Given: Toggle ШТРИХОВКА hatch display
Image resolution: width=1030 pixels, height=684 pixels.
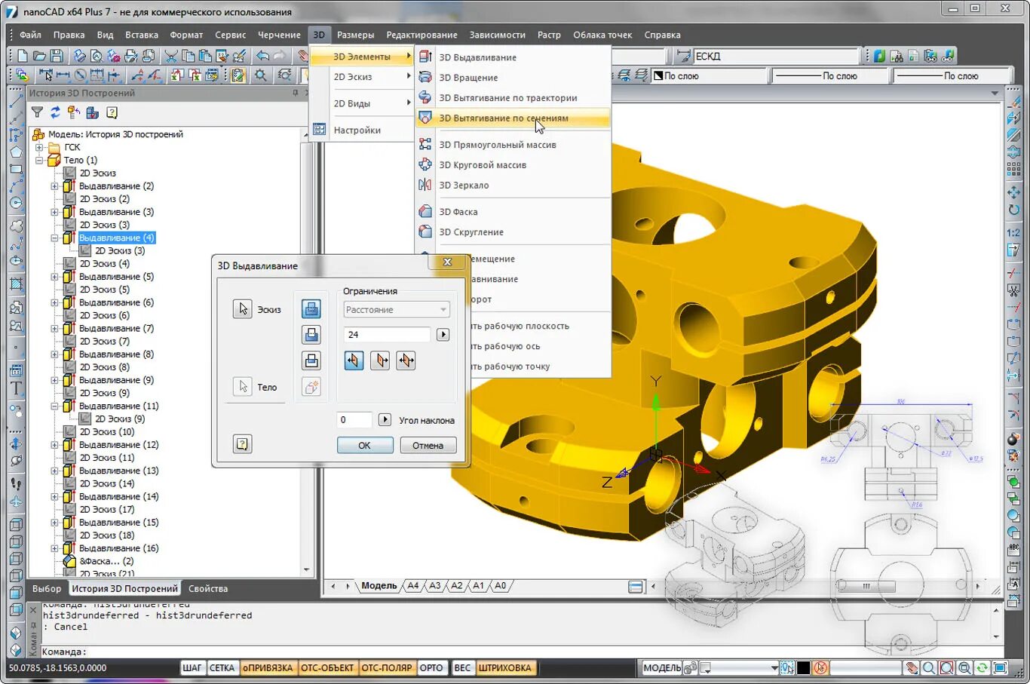Looking at the screenshot, I should click(505, 667).
